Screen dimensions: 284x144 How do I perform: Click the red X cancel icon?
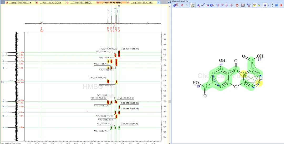pos(281,5)
